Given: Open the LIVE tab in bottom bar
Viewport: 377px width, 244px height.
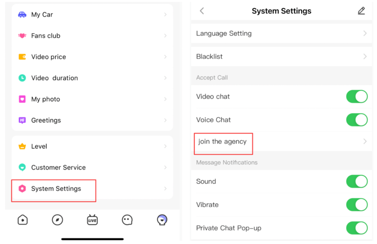Looking at the screenshot, I should click(x=92, y=220).
